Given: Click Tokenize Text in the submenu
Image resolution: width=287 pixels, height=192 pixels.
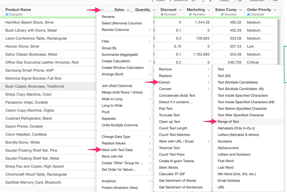Looking at the screenshot, I should pos(169,148).
